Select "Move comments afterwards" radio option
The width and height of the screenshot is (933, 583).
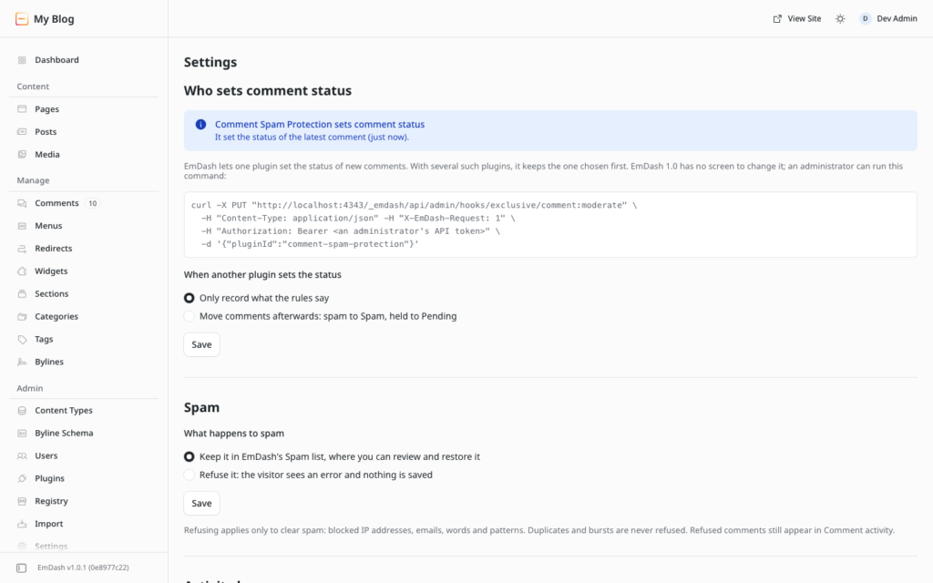(190, 316)
